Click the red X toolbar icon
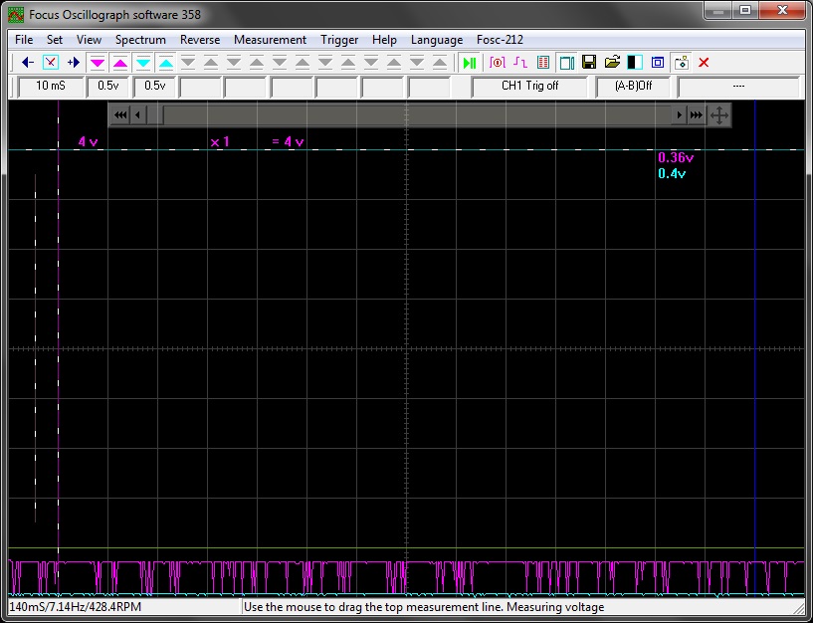The height and width of the screenshot is (623, 813). pos(704,63)
